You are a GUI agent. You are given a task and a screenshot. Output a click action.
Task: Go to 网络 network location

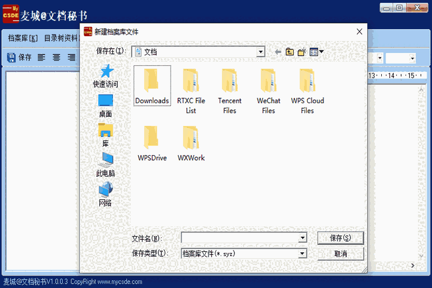click(x=105, y=195)
